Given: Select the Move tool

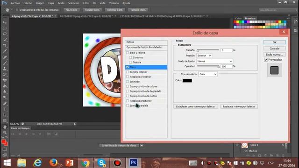Looking at the screenshot, I should click(x=5, y=22).
